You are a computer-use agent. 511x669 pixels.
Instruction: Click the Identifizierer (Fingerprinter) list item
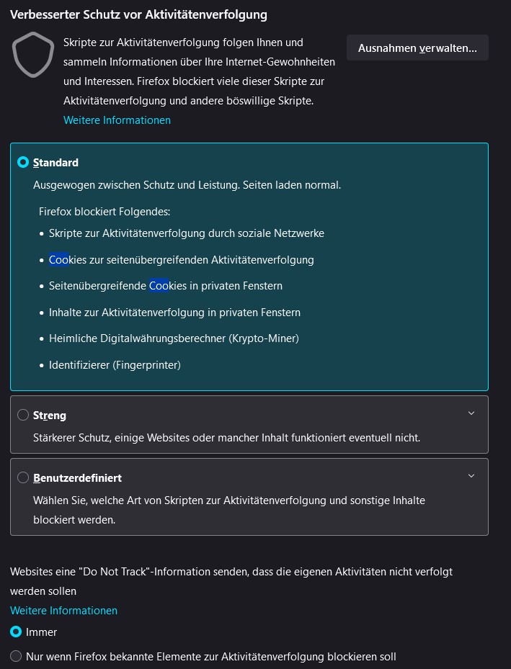115,365
